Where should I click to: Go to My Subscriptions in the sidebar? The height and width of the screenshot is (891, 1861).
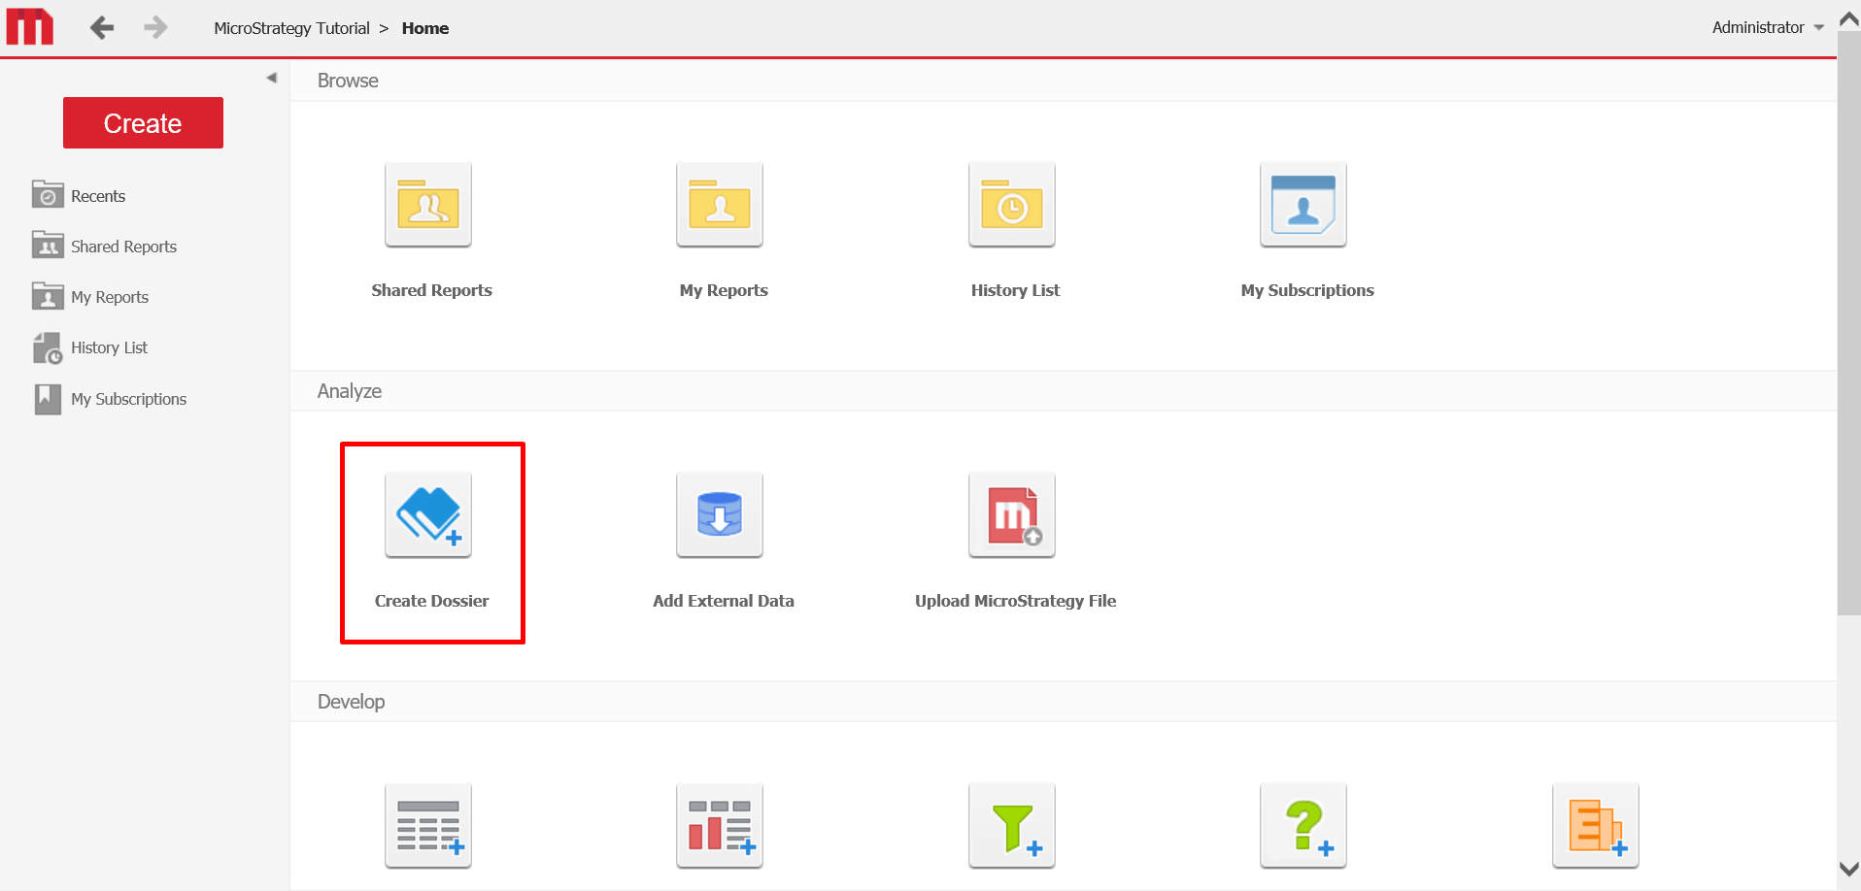point(109,398)
